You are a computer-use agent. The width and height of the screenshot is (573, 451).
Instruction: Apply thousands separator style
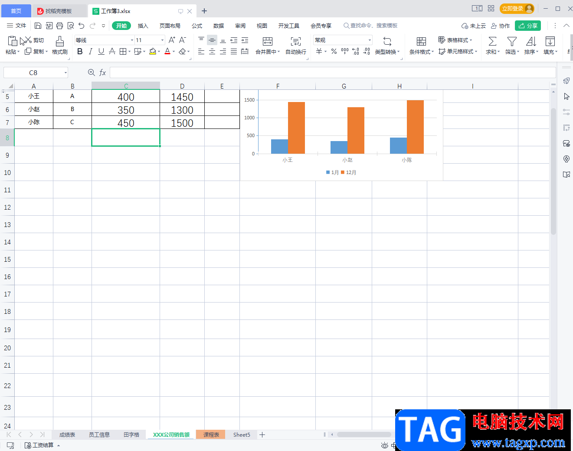345,51
